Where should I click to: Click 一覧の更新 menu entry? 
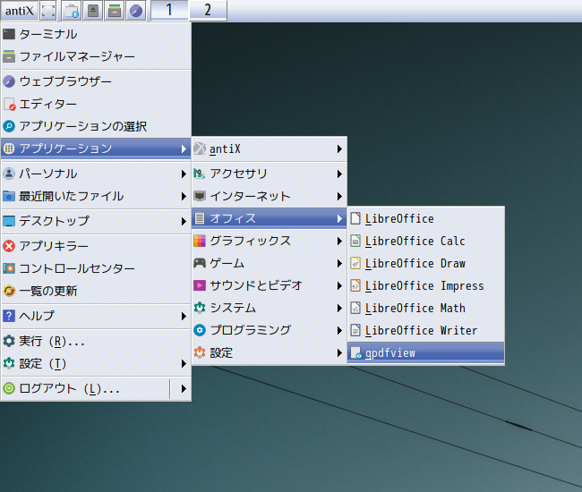[96, 291]
